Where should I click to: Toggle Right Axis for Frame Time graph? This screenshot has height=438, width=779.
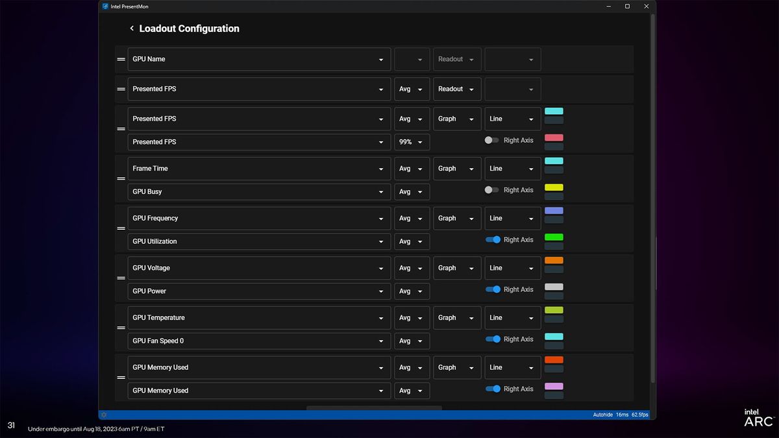492,190
